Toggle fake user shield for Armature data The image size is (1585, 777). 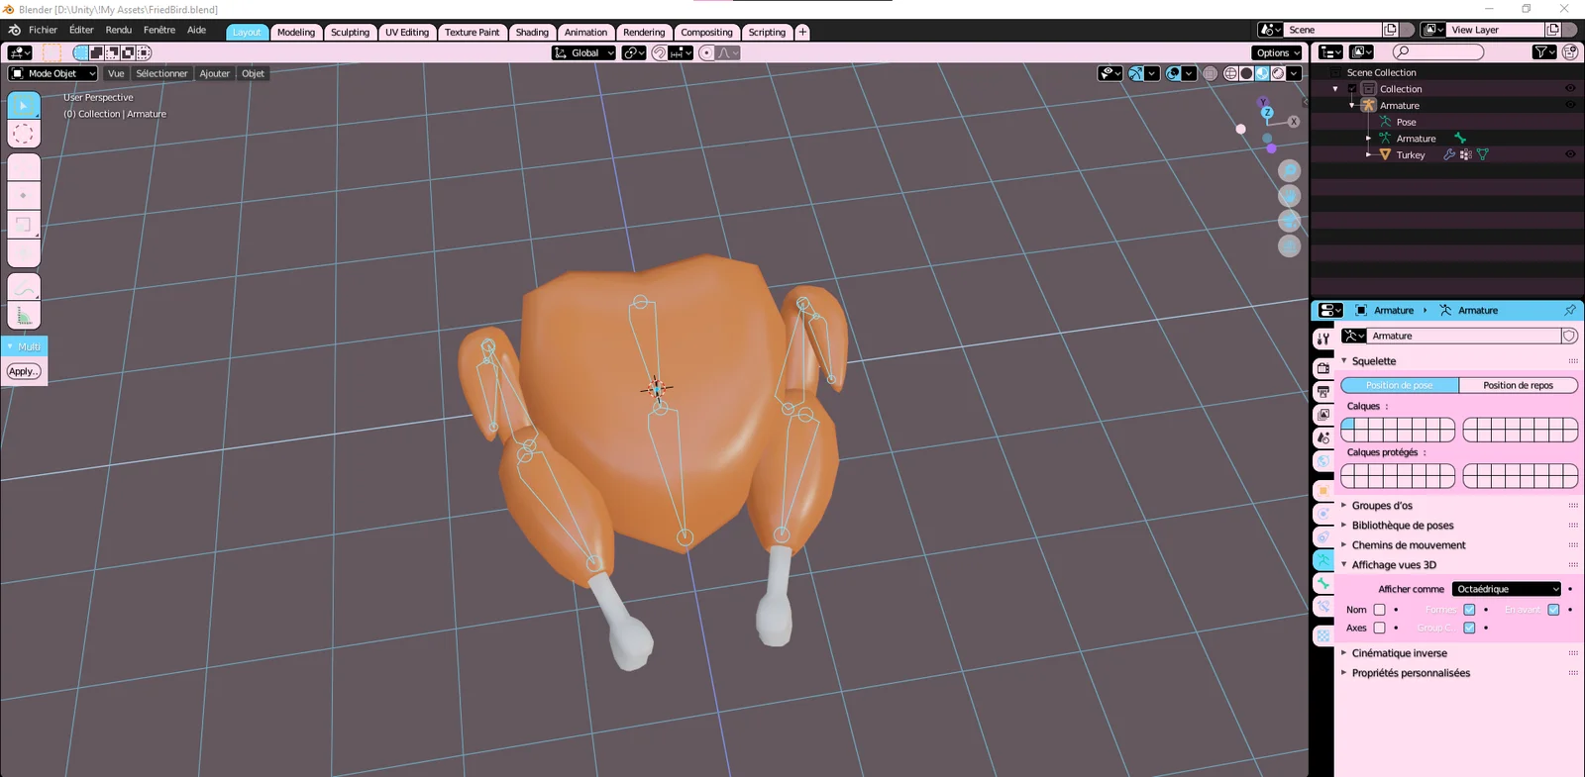[1569, 337]
